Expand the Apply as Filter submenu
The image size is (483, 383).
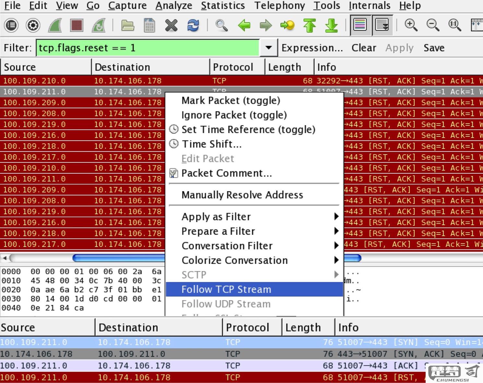(254, 216)
